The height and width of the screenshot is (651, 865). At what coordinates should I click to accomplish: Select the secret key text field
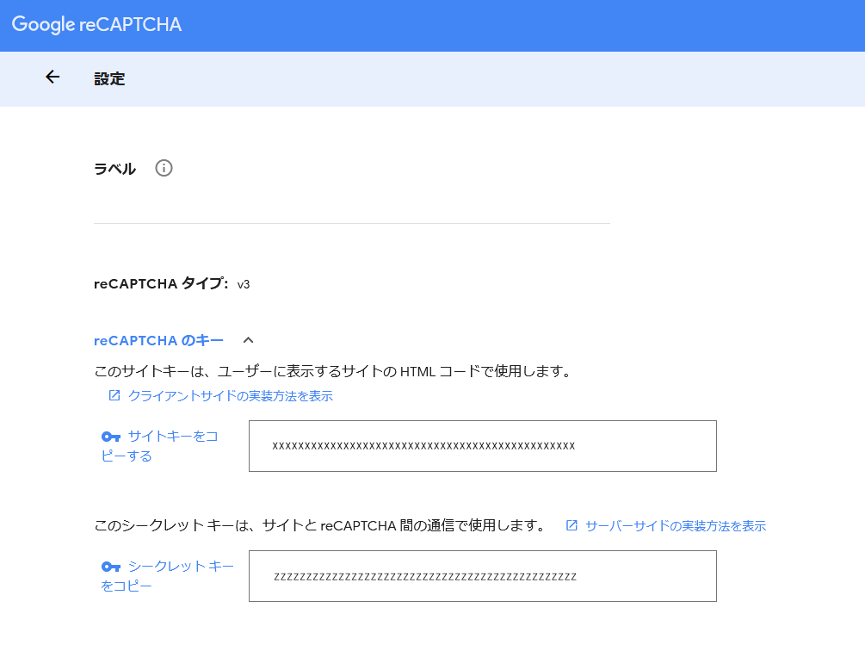tap(483, 576)
